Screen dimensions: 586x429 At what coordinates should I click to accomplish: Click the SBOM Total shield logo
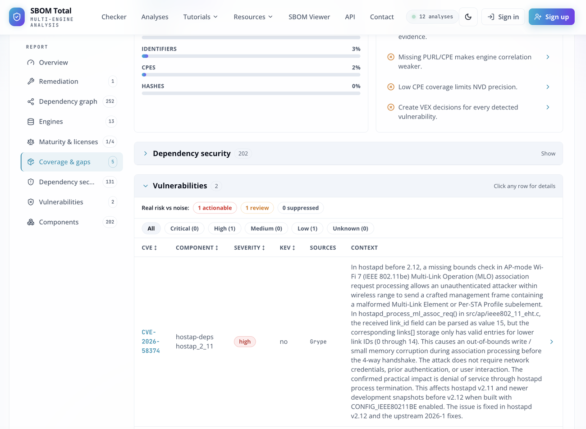(x=17, y=17)
